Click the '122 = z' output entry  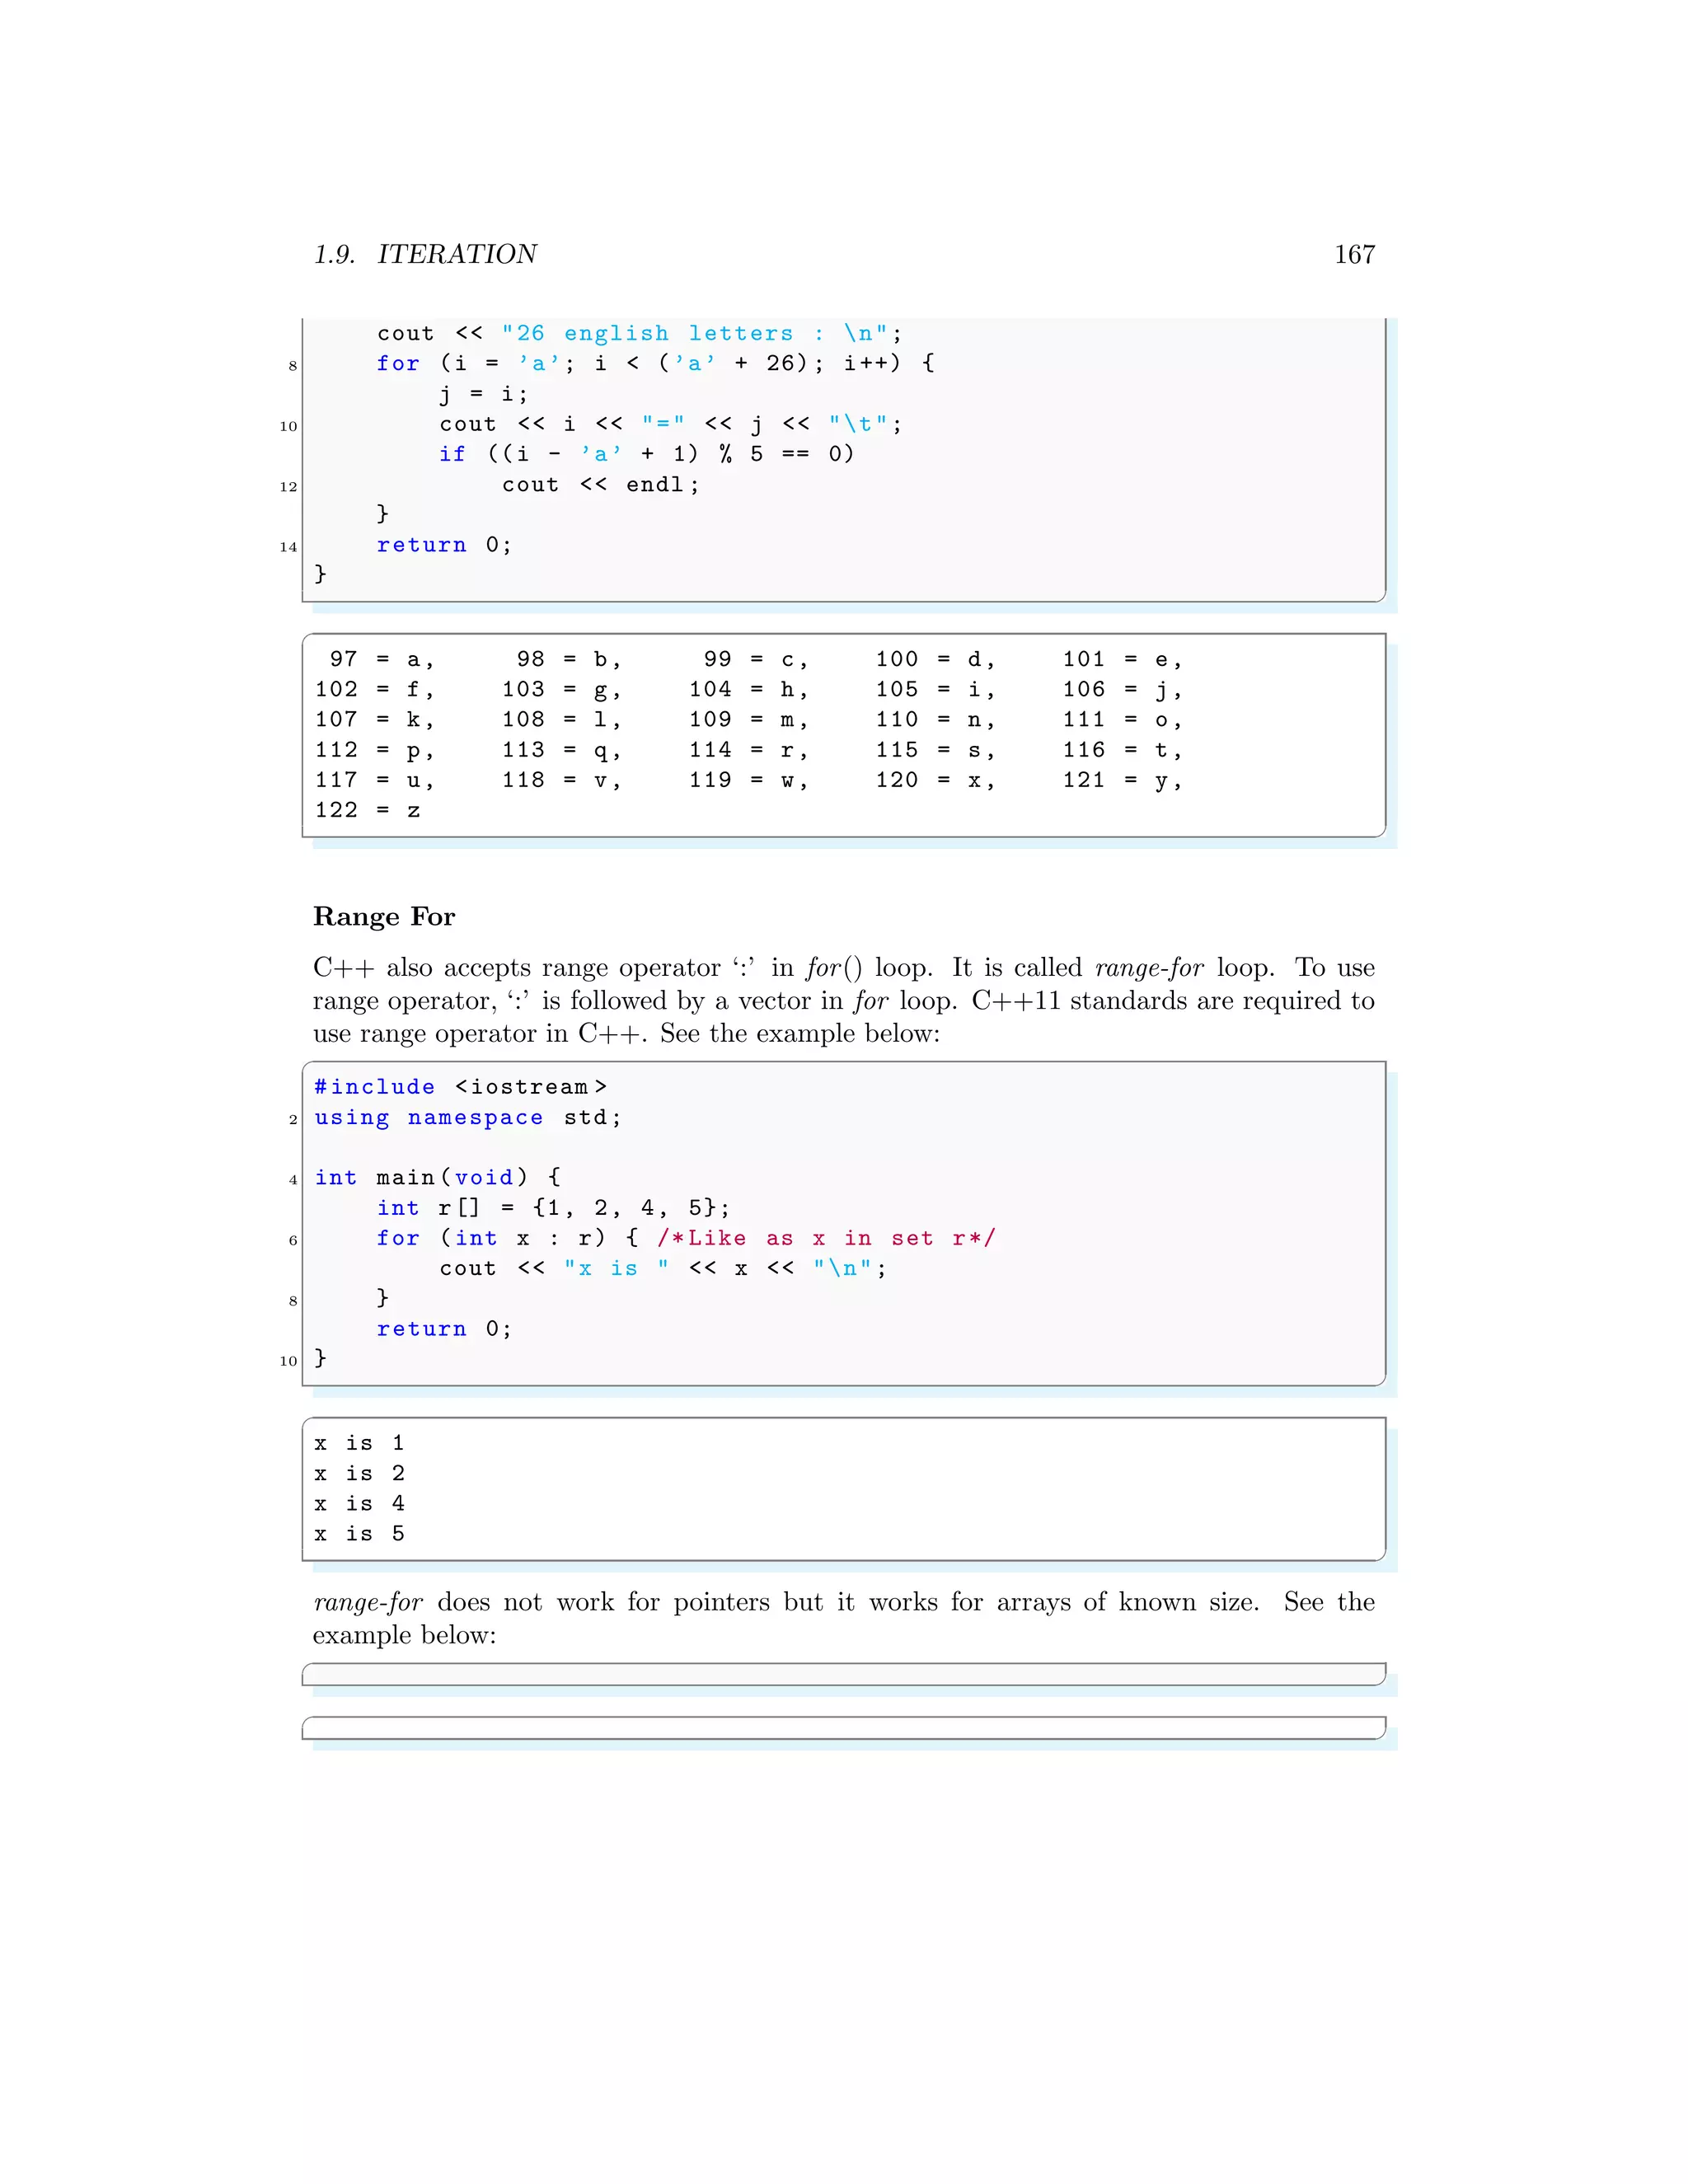point(367,810)
